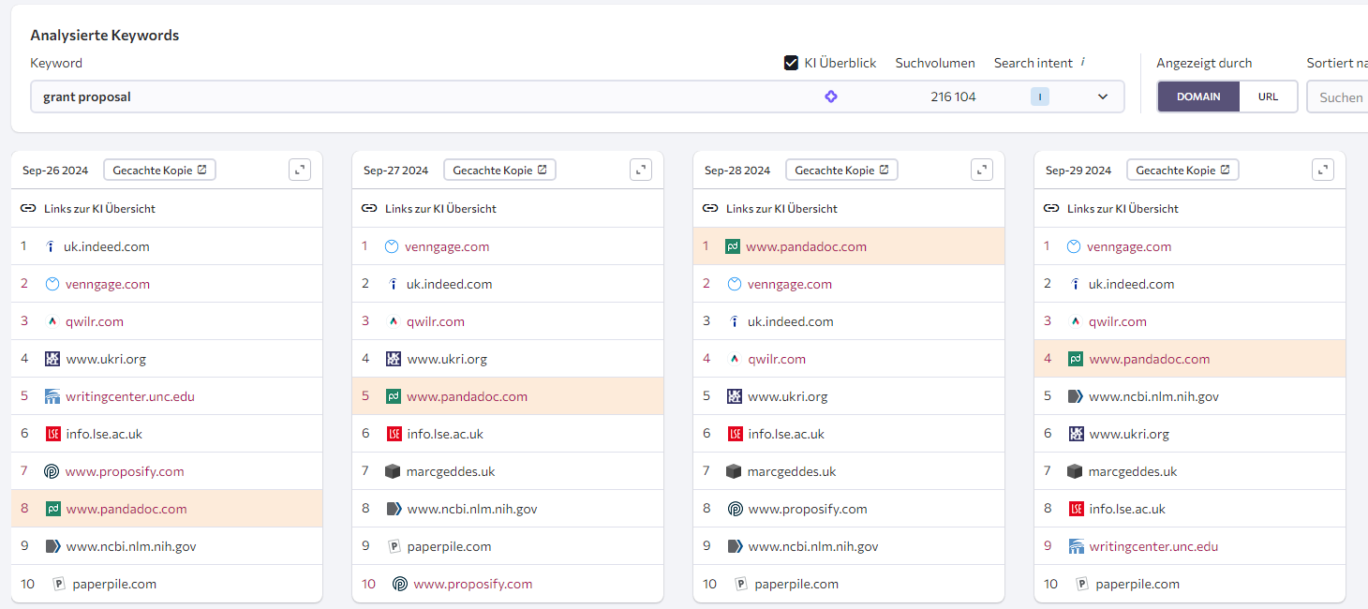Expand the Sep-28 2024 card fullscreen
Screen dimensions: 1368x609
point(982,170)
